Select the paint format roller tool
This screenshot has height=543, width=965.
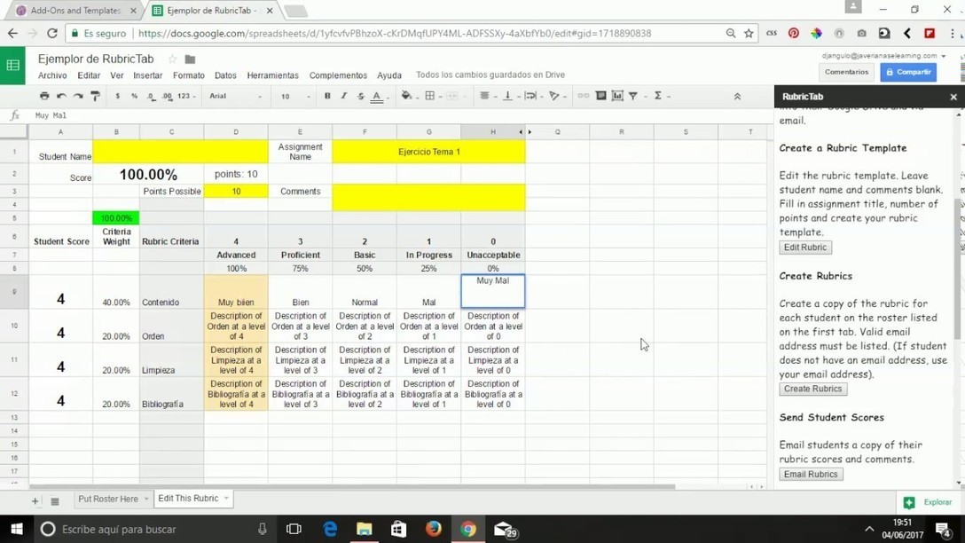[x=95, y=96]
